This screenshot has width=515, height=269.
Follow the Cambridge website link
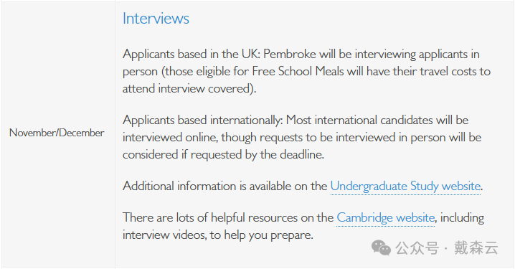coord(386,218)
